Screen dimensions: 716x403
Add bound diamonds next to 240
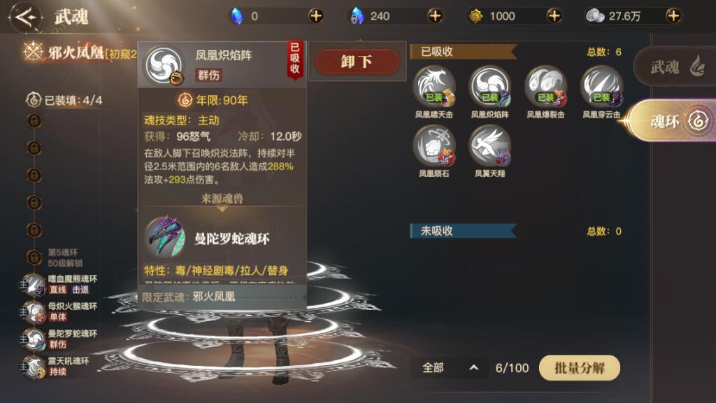[x=435, y=16]
